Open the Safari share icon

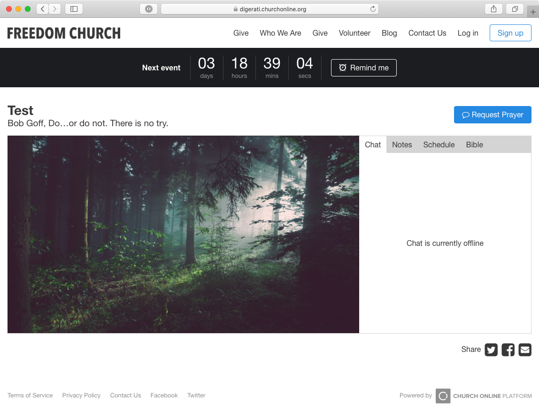(x=493, y=9)
